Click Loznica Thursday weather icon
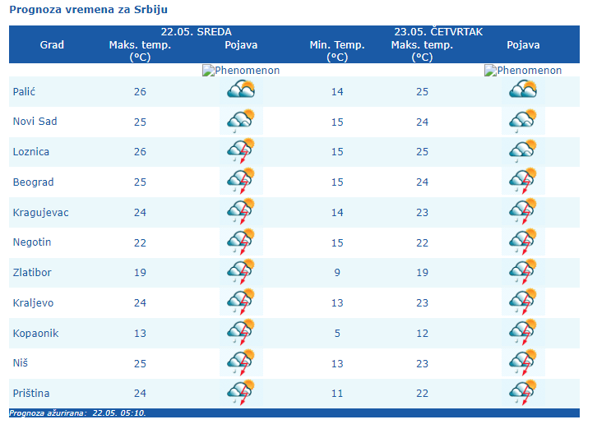 tap(523, 151)
